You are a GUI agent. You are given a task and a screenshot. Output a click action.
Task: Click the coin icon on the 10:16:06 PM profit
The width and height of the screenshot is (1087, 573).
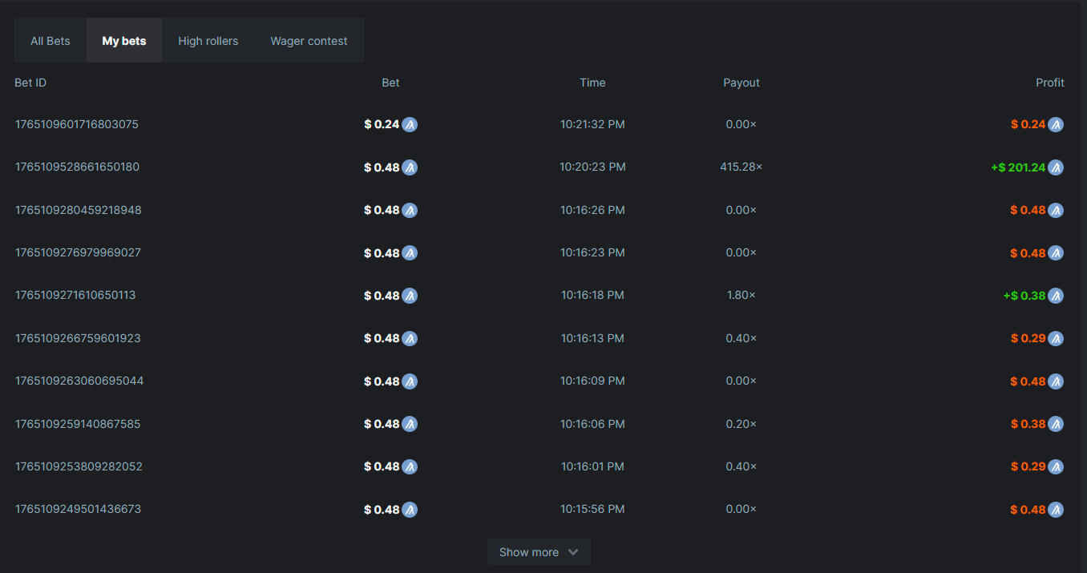pyautogui.click(x=1056, y=424)
